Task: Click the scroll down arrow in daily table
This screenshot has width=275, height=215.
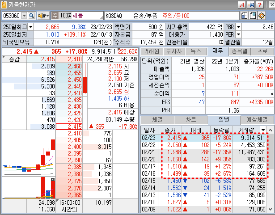Action: 270,209
